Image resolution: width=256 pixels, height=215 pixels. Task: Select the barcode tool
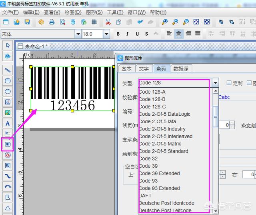coord(8,144)
